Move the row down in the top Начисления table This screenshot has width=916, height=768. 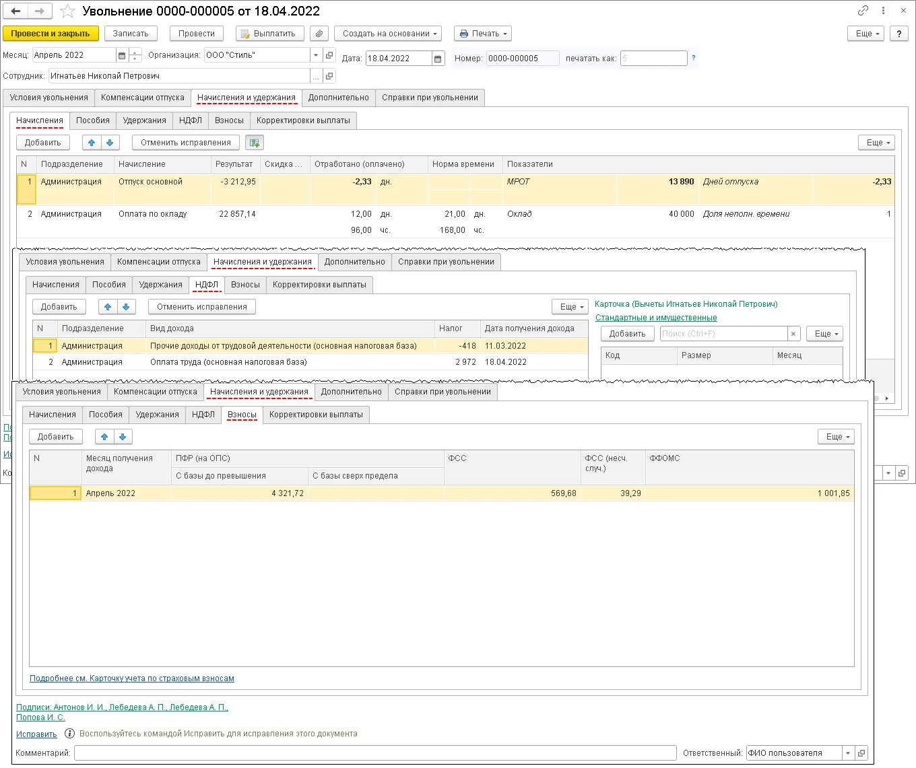(110, 143)
